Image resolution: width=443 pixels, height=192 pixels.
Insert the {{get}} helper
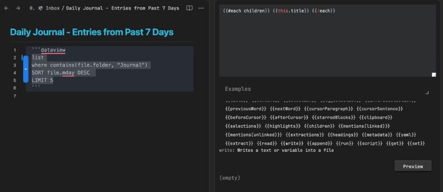point(395,143)
